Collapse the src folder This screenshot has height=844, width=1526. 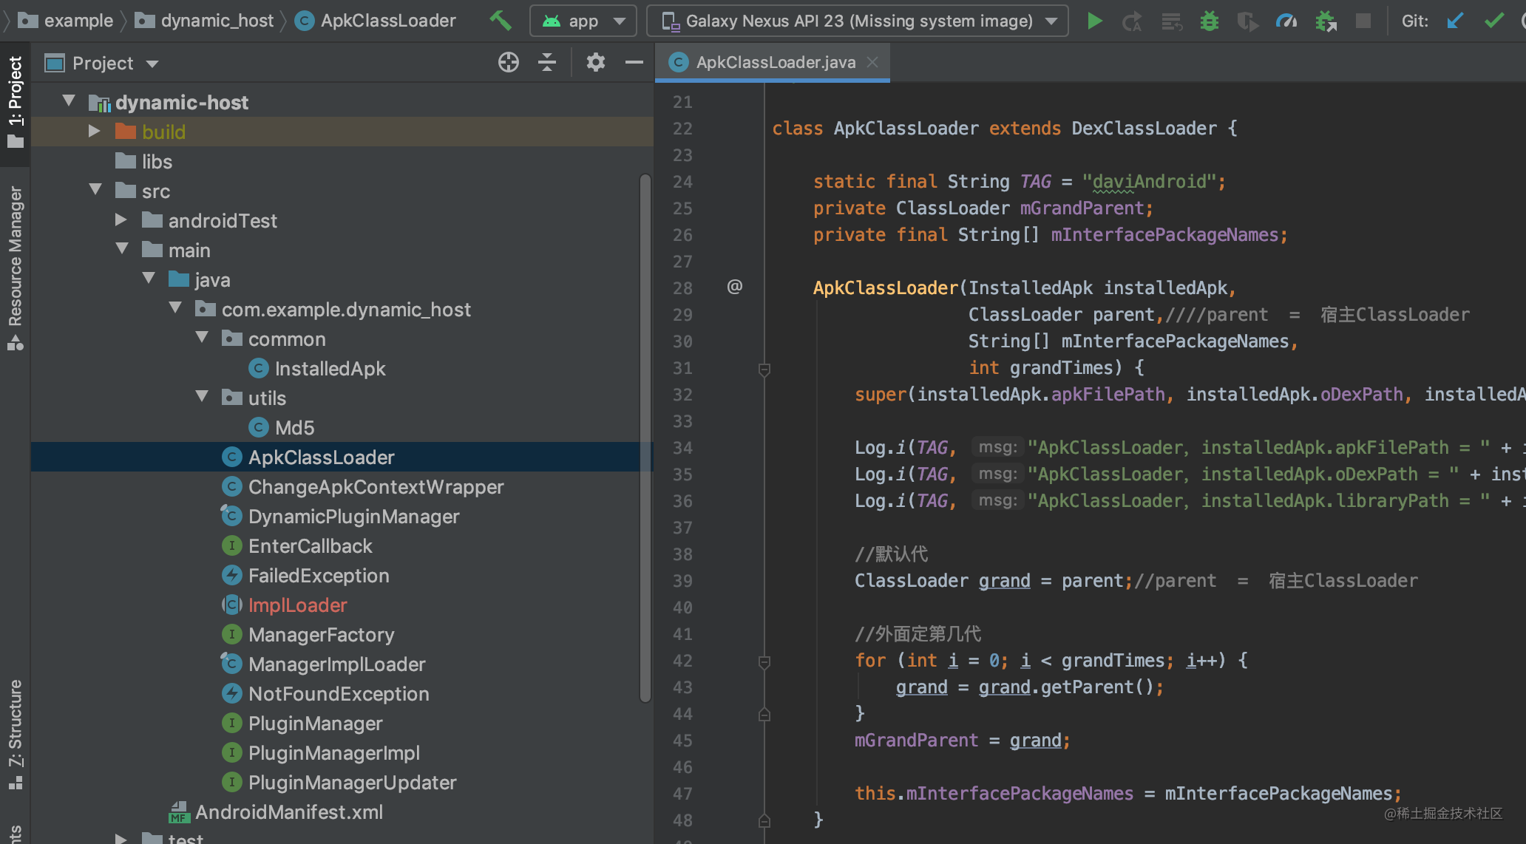(95, 190)
